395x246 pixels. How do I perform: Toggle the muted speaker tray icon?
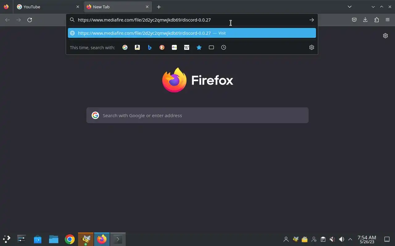coord(332,239)
